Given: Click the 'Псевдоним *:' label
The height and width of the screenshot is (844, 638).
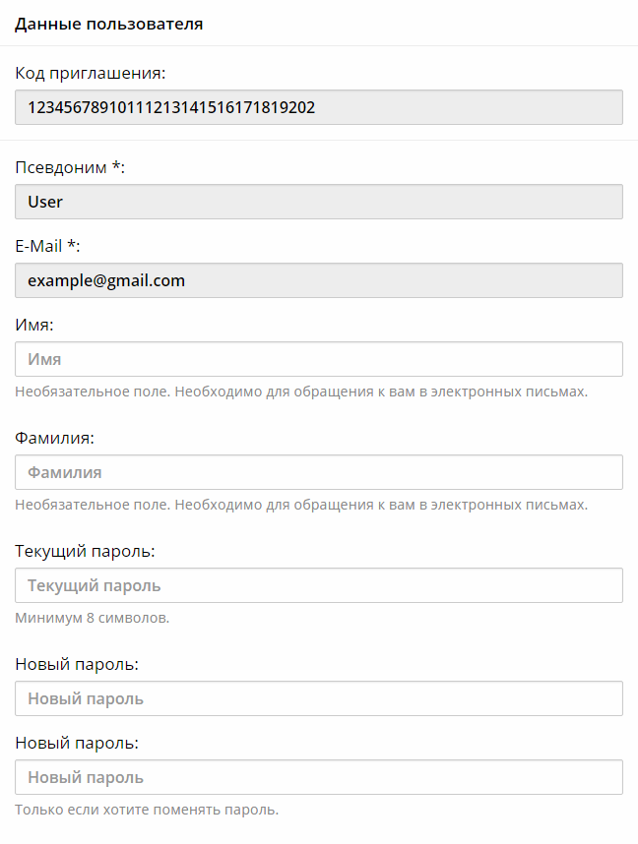Looking at the screenshot, I should pyautogui.click(x=70, y=167).
